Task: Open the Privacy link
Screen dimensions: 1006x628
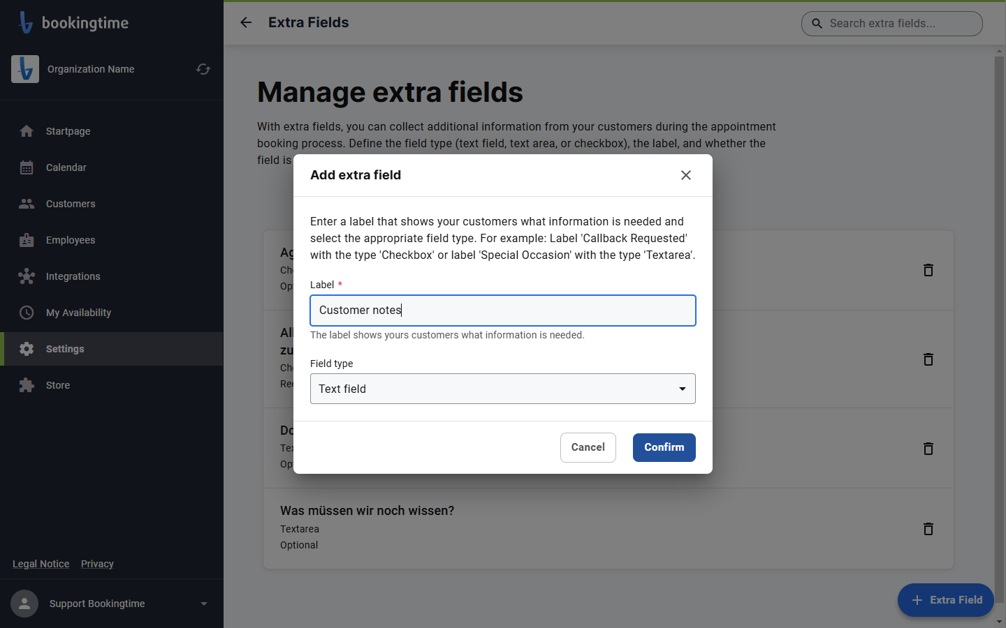Action: coord(97,564)
